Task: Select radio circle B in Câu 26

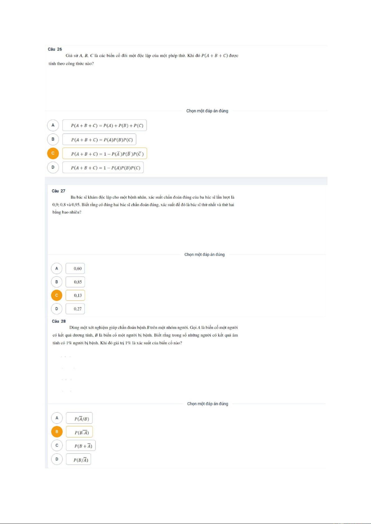Action: 53,139
